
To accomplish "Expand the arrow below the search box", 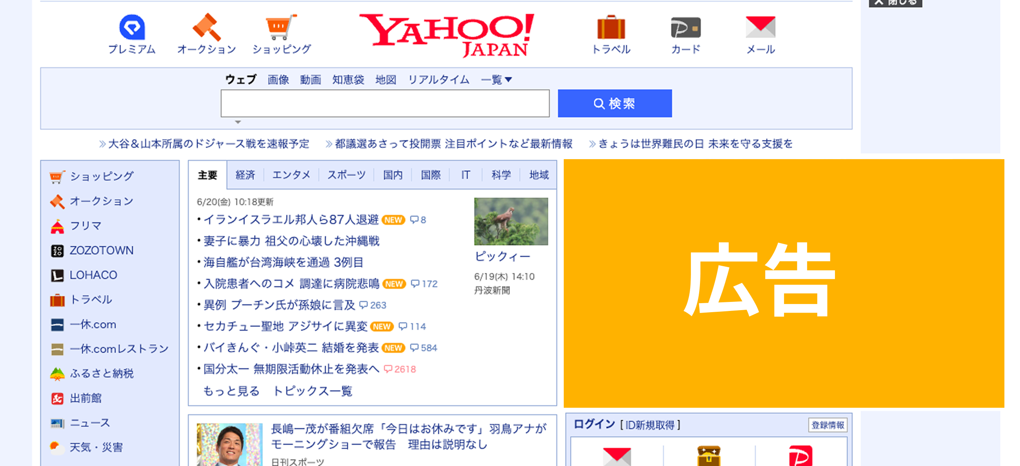I will click(x=238, y=122).
